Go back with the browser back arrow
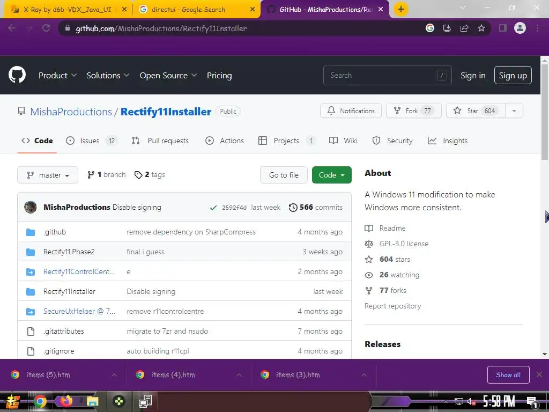 coord(12,28)
